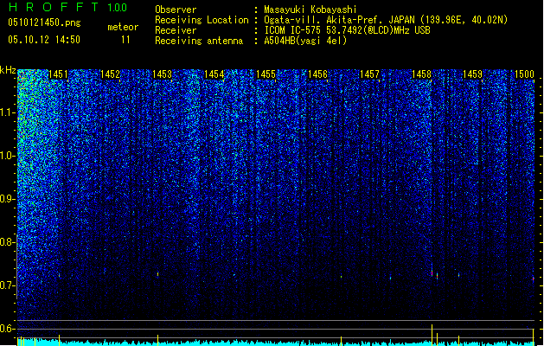The width and height of the screenshot is (544, 346).
Task: Click the 1459 time marker
Action: click(x=472, y=74)
